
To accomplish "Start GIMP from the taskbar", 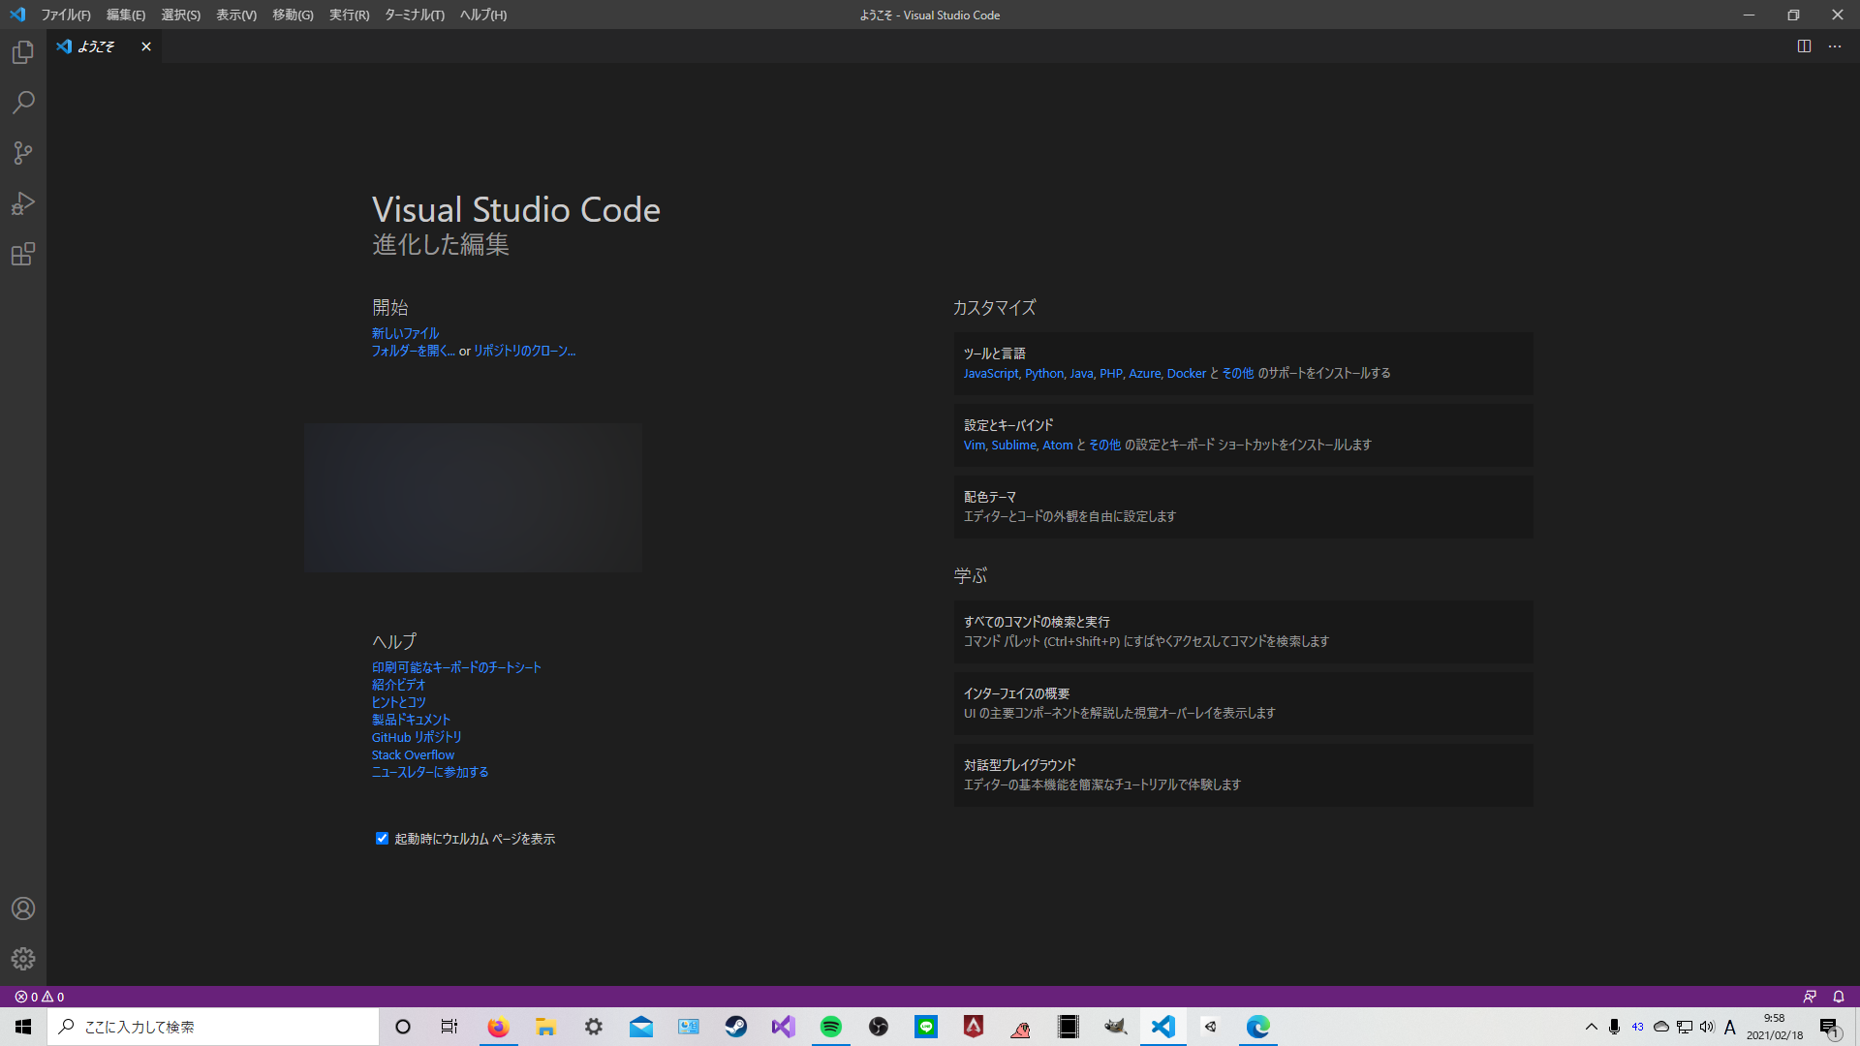I will click(1115, 1027).
